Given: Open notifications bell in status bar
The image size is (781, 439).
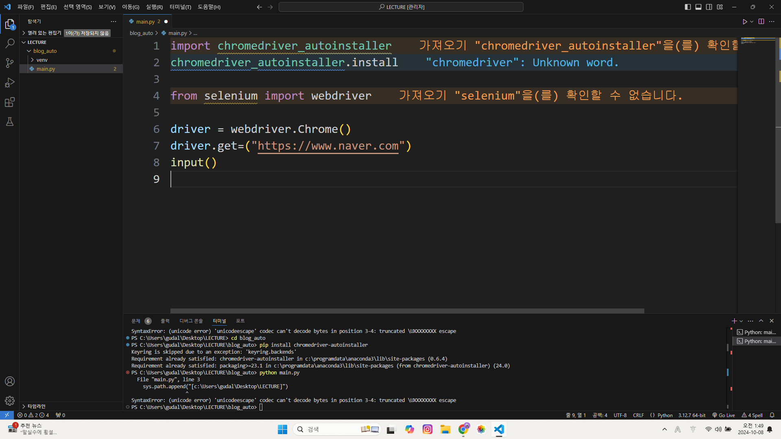Looking at the screenshot, I should [x=772, y=415].
